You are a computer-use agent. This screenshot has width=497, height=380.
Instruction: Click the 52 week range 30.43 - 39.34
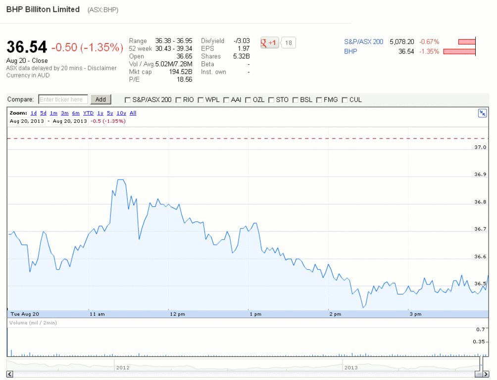point(174,48)
